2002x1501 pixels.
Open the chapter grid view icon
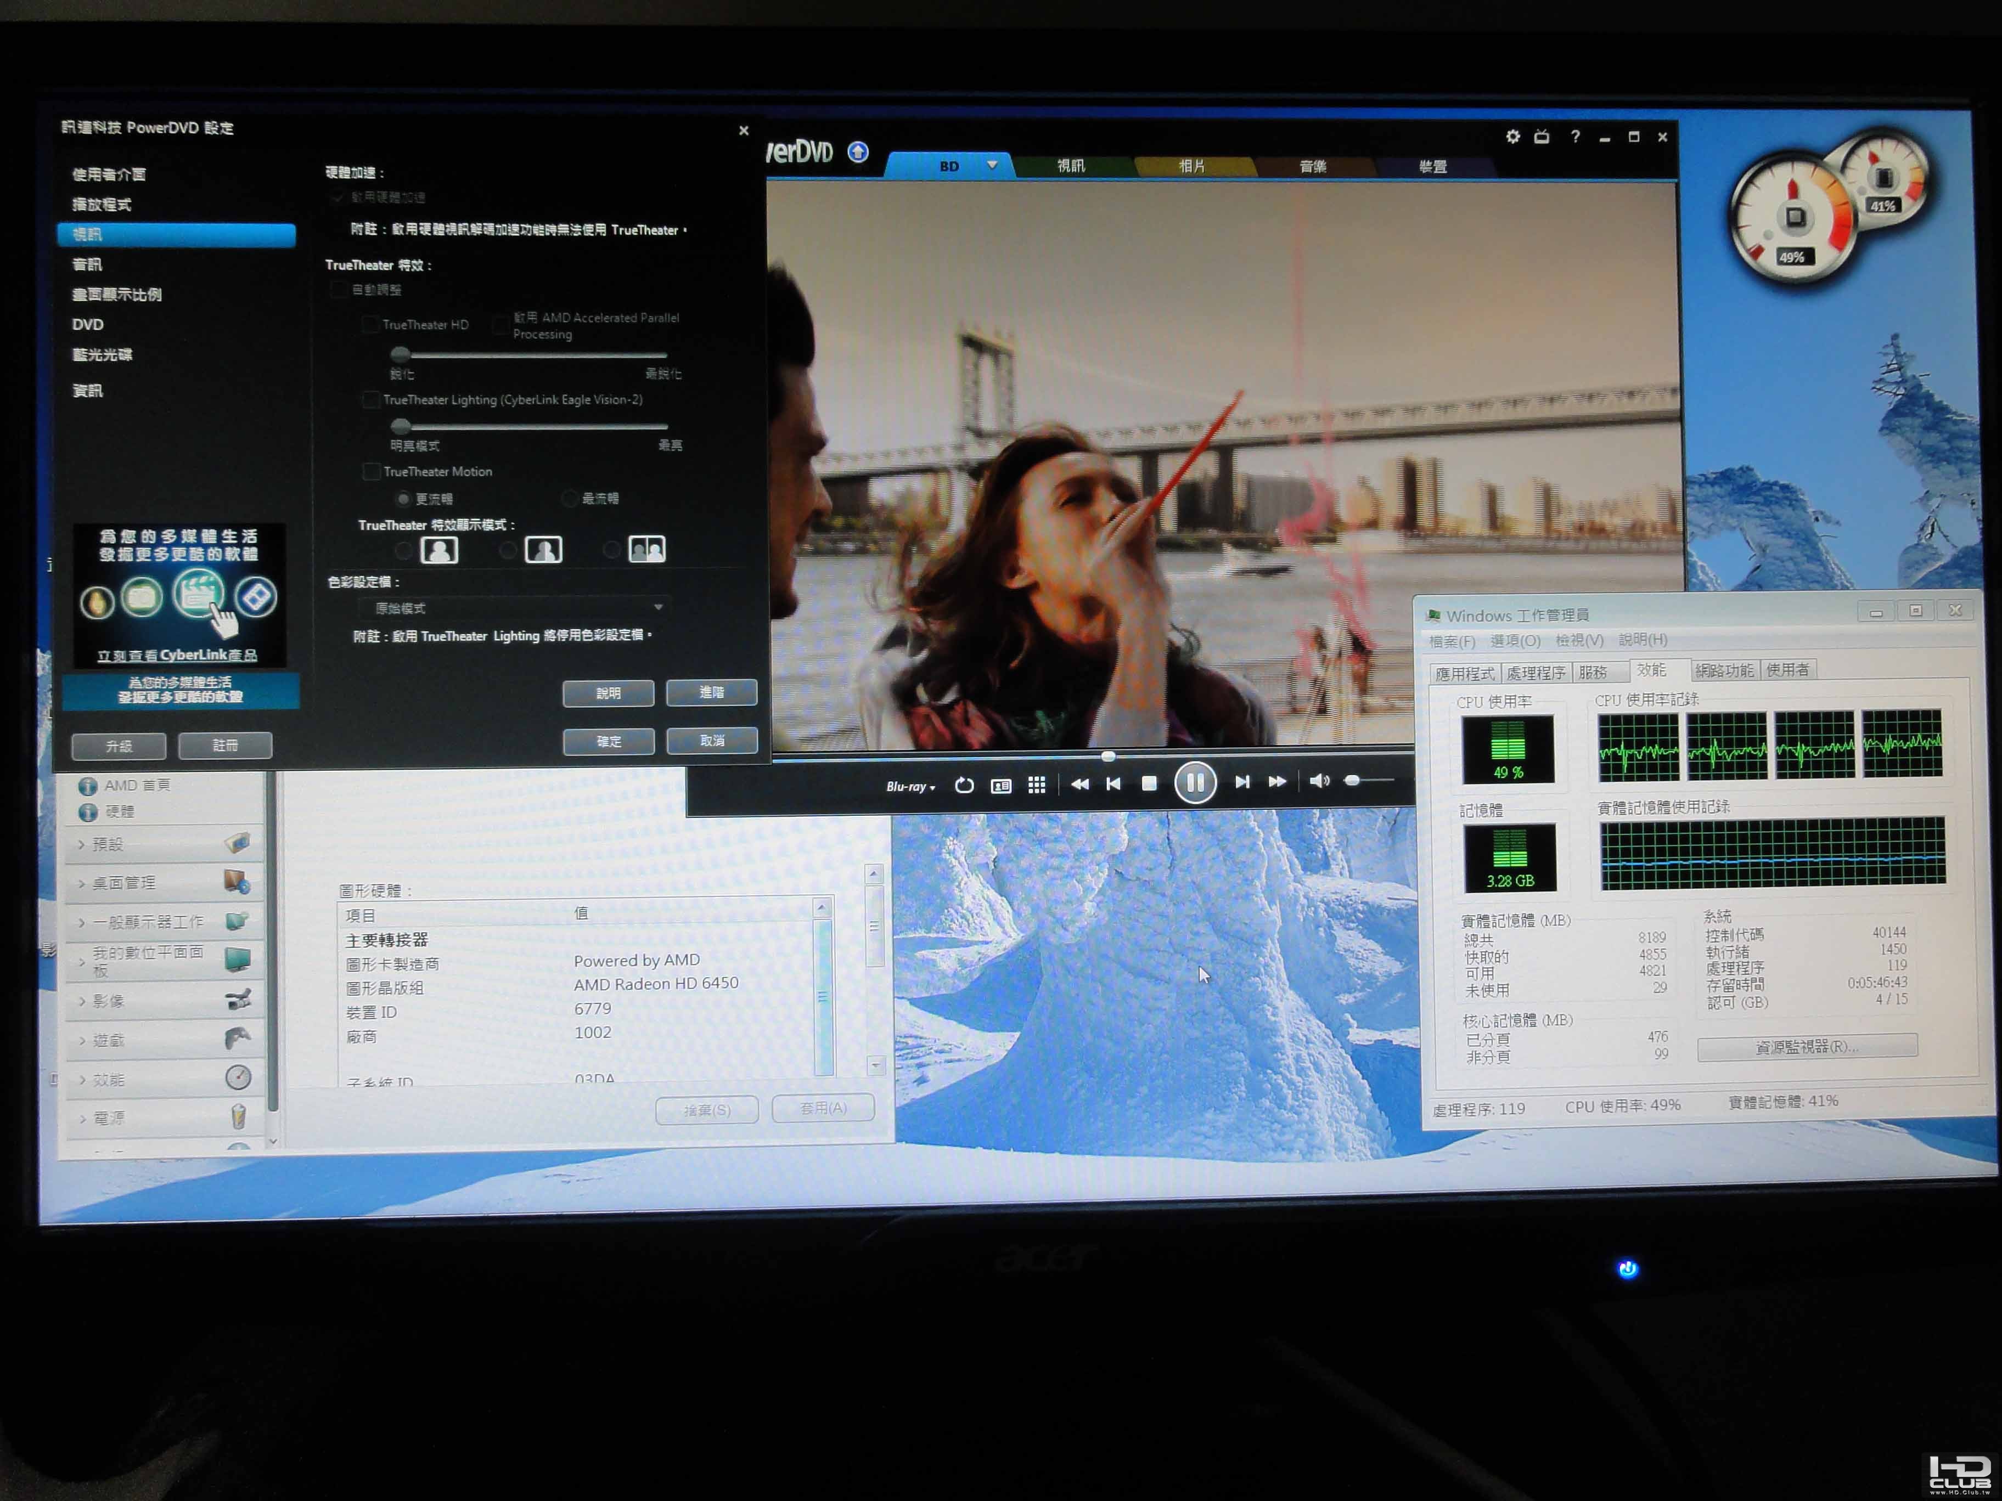[1037, 785]
